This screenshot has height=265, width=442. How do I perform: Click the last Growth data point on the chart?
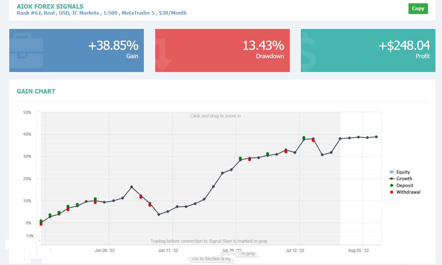point(376,137)
